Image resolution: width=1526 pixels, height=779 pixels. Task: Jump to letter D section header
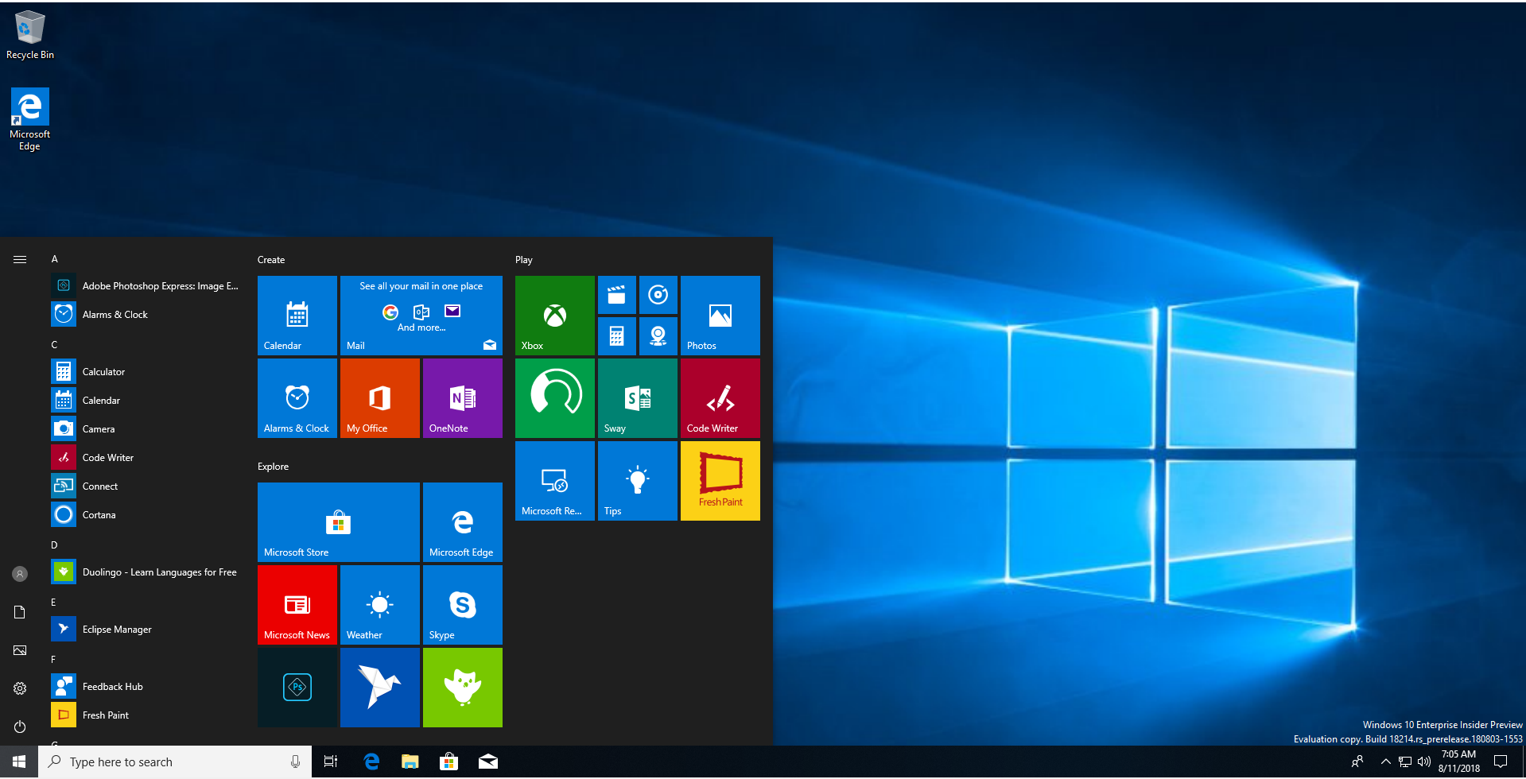click(55, 545)
